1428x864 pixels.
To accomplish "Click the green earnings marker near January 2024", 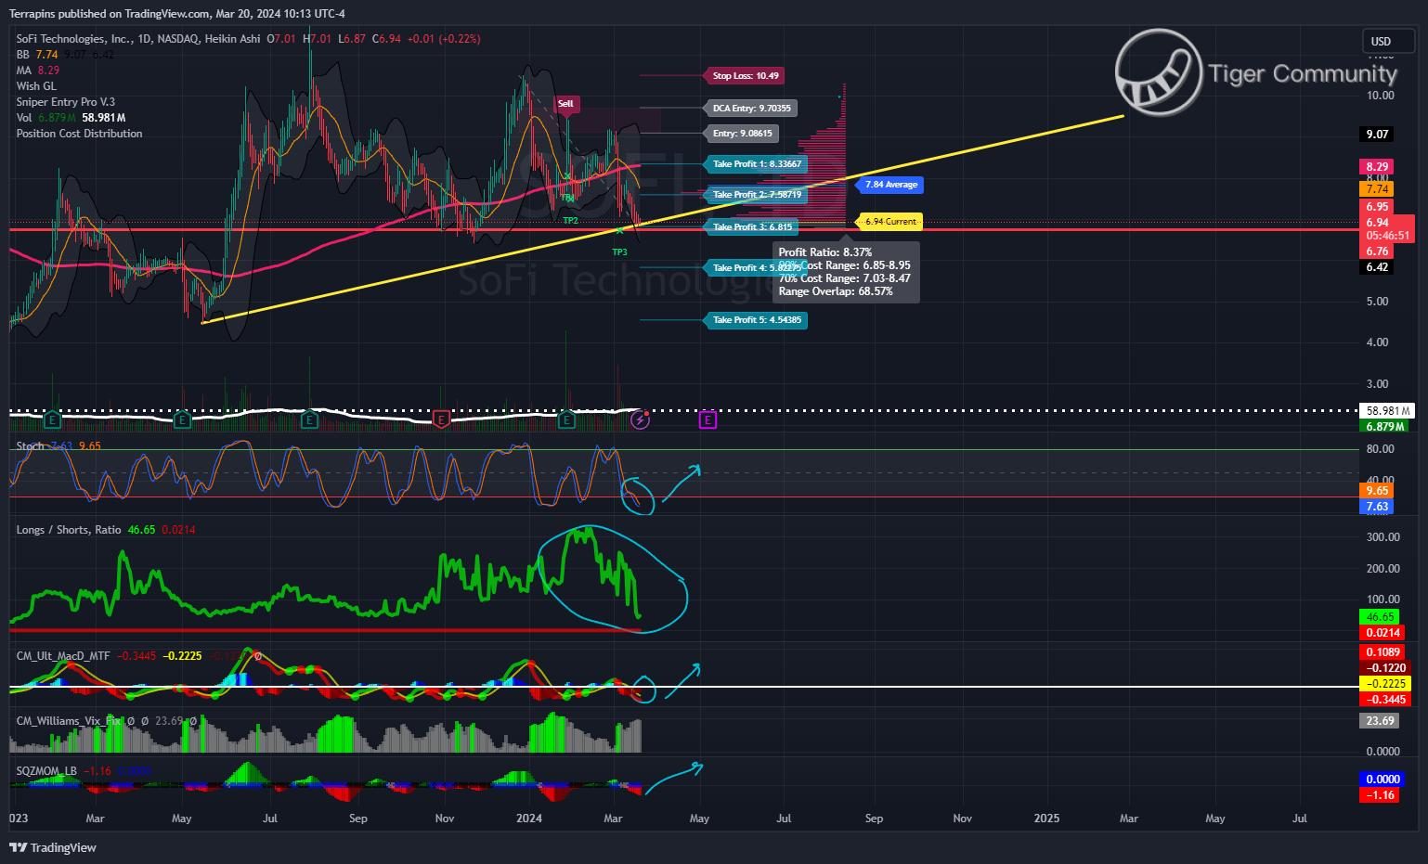I will [x=566, y=420].
